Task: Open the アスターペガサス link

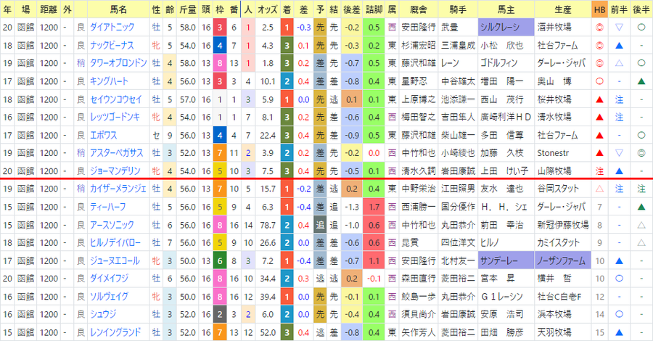Action: click(117, 153)
